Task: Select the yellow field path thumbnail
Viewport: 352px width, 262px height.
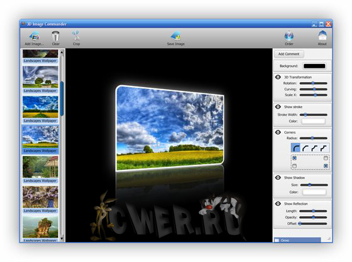Action: (40, 107)
